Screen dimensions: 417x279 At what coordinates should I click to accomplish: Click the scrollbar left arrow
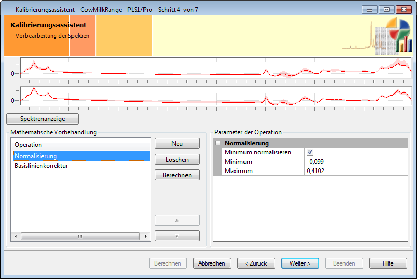point(16,236)
